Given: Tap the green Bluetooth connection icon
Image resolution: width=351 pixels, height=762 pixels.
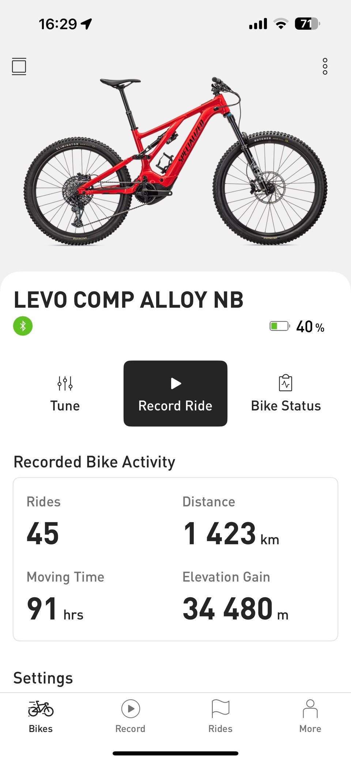Looking at the screenshot, I should [23, 326].
